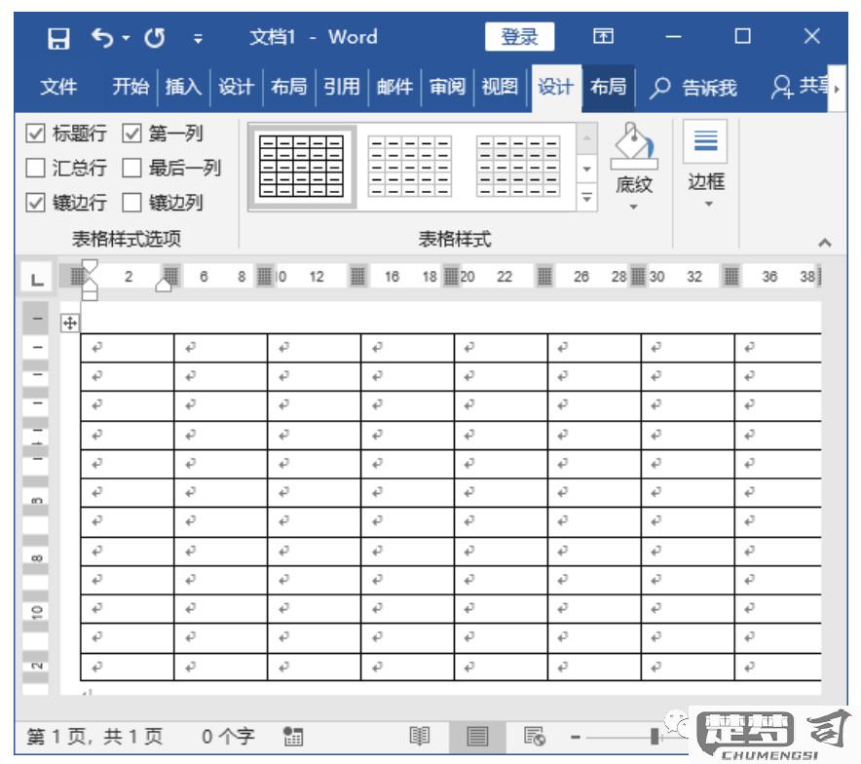
Task: Click the last cell in first column
Action: (x=128, y=667)
